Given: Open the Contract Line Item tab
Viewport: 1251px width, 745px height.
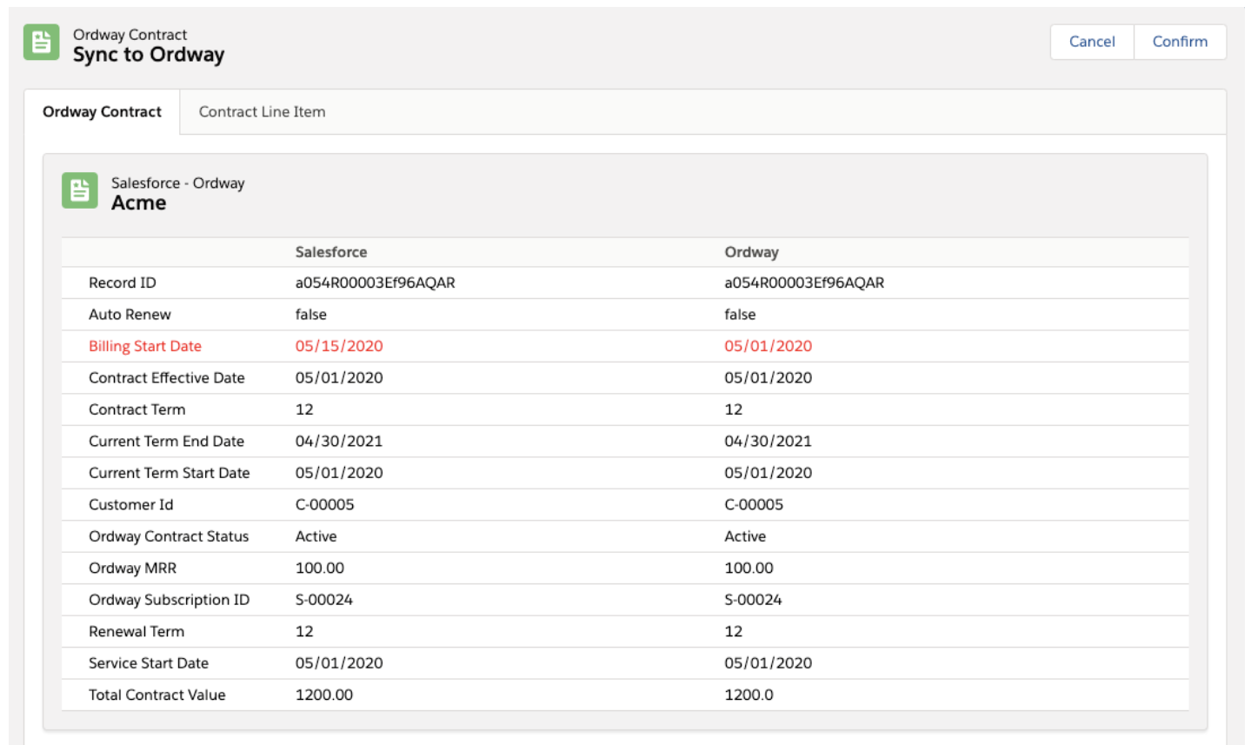Looking at the screenshot, I should click(262, 112).
